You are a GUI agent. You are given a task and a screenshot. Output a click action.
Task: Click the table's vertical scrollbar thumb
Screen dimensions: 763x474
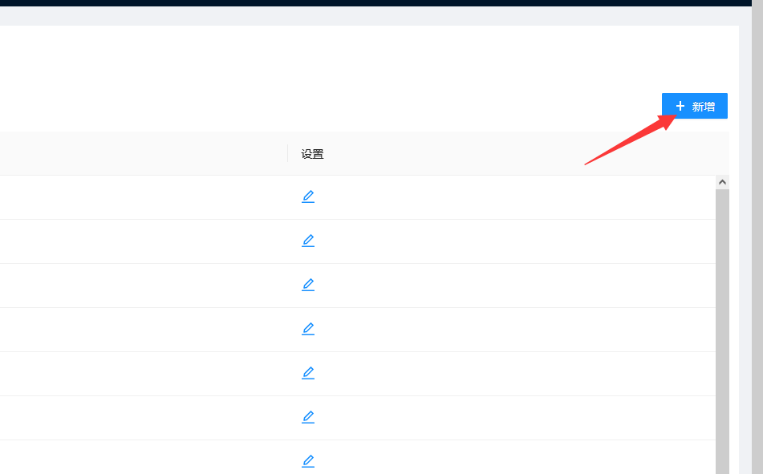tap(722, 331)
